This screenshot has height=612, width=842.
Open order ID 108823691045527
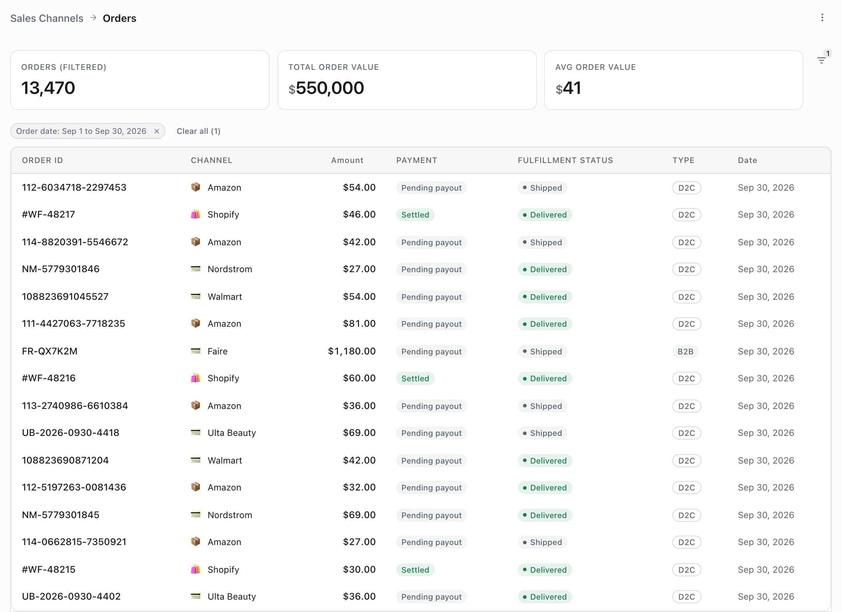[65, 296]
